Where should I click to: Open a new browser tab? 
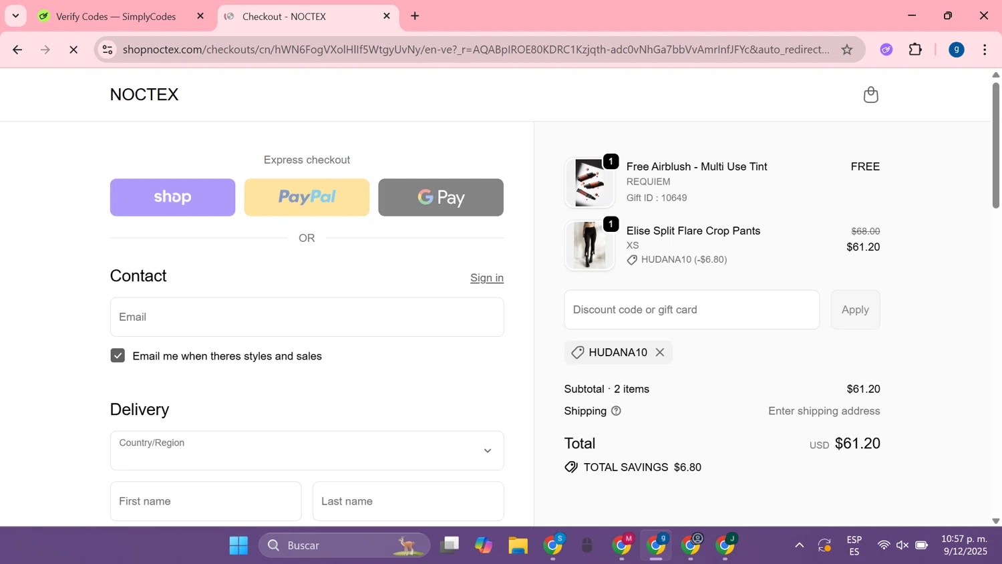(415, 16)
